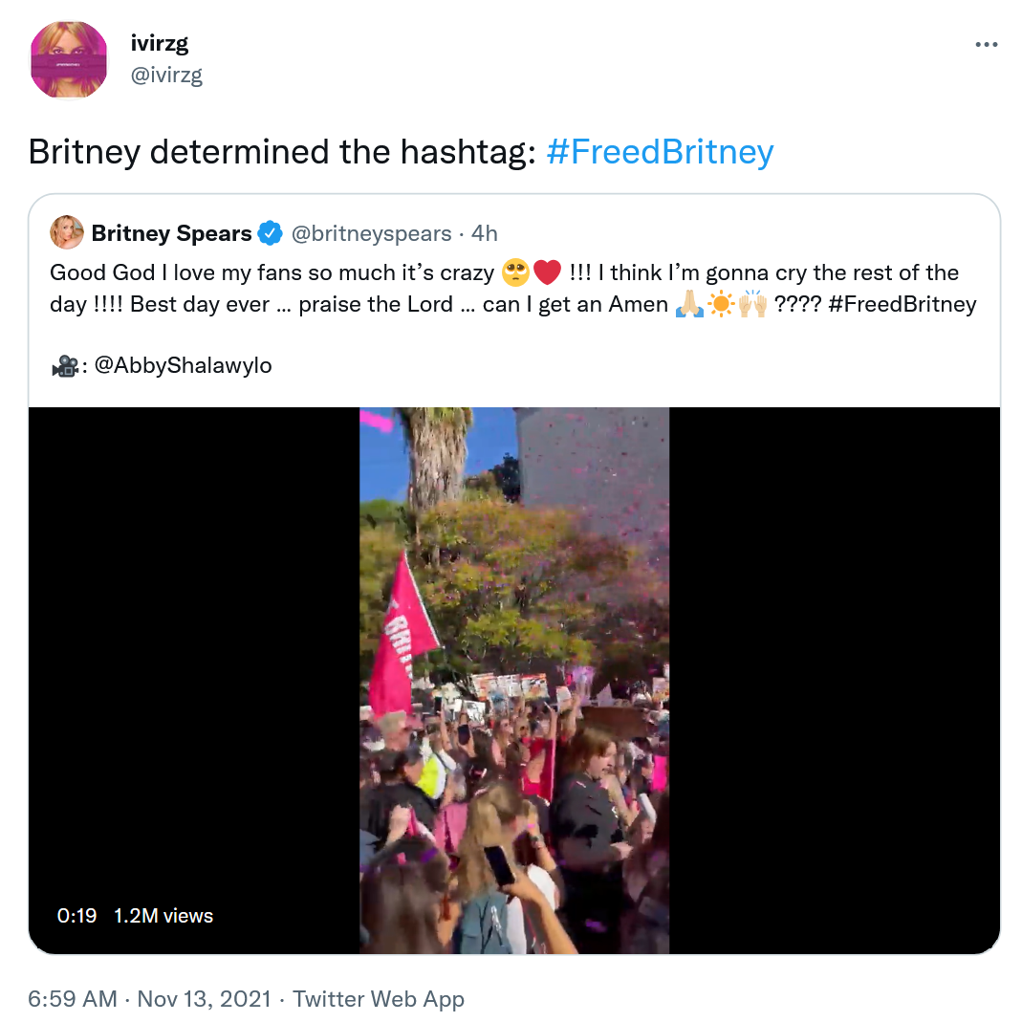This screenshot has height=1022, width=1022.
Task: Click the #FreedBritney hashtag inside quoted tweet
Action: pos(902,304)
